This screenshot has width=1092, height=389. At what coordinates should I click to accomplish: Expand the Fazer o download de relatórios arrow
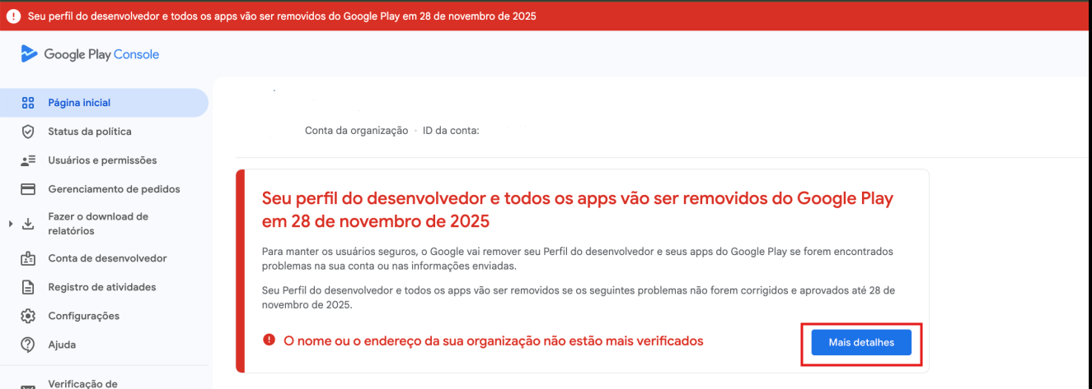pos(10,224)
